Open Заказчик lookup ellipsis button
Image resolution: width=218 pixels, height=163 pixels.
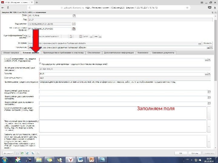(200, 43)
